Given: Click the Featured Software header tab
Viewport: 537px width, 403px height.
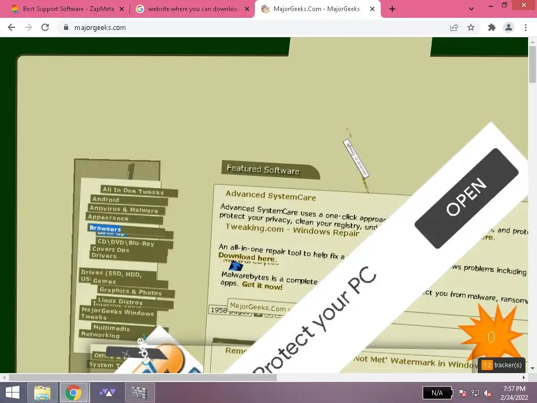Looking at the screenshot, I should 270,170.
